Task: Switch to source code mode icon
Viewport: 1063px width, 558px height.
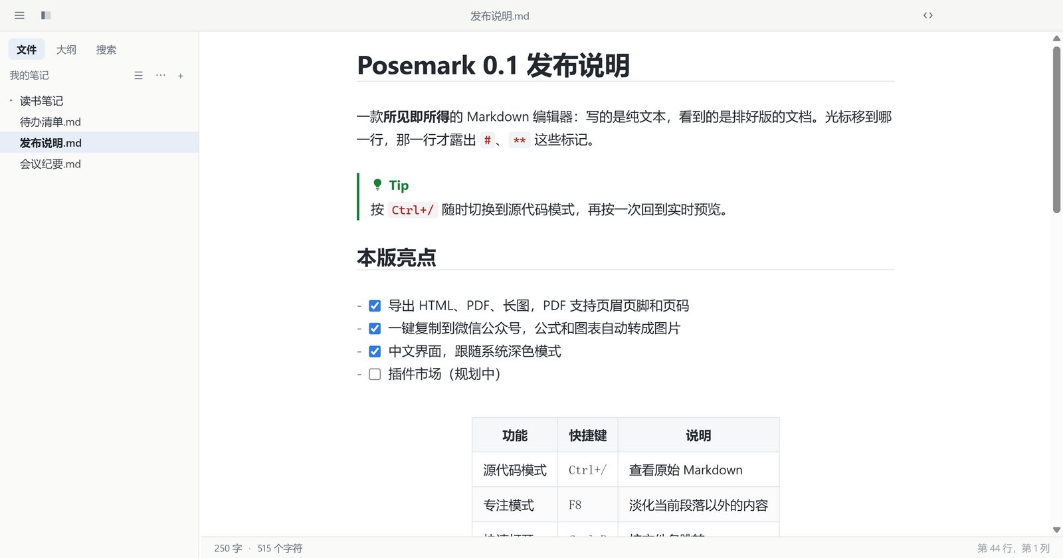Action: pos(928,15)
